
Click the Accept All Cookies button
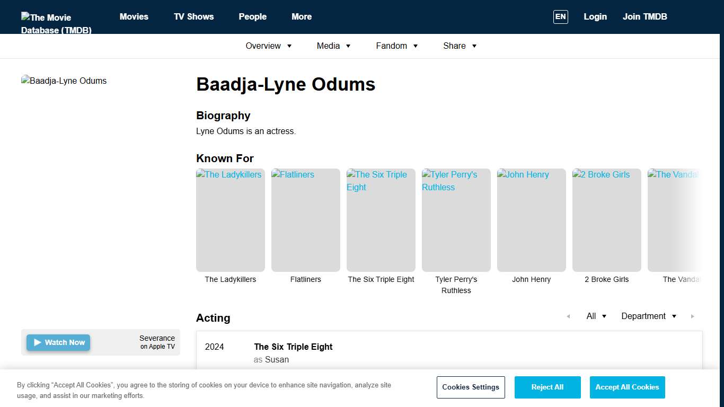pyautogui.click(x=627, y=387)
